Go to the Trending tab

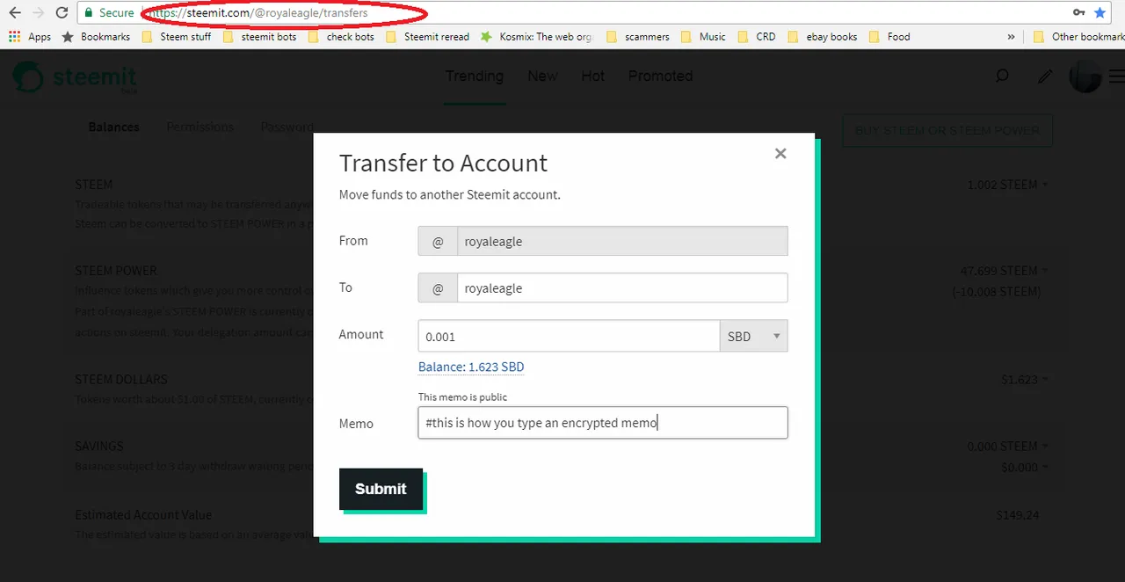click(x=475, y=76)
